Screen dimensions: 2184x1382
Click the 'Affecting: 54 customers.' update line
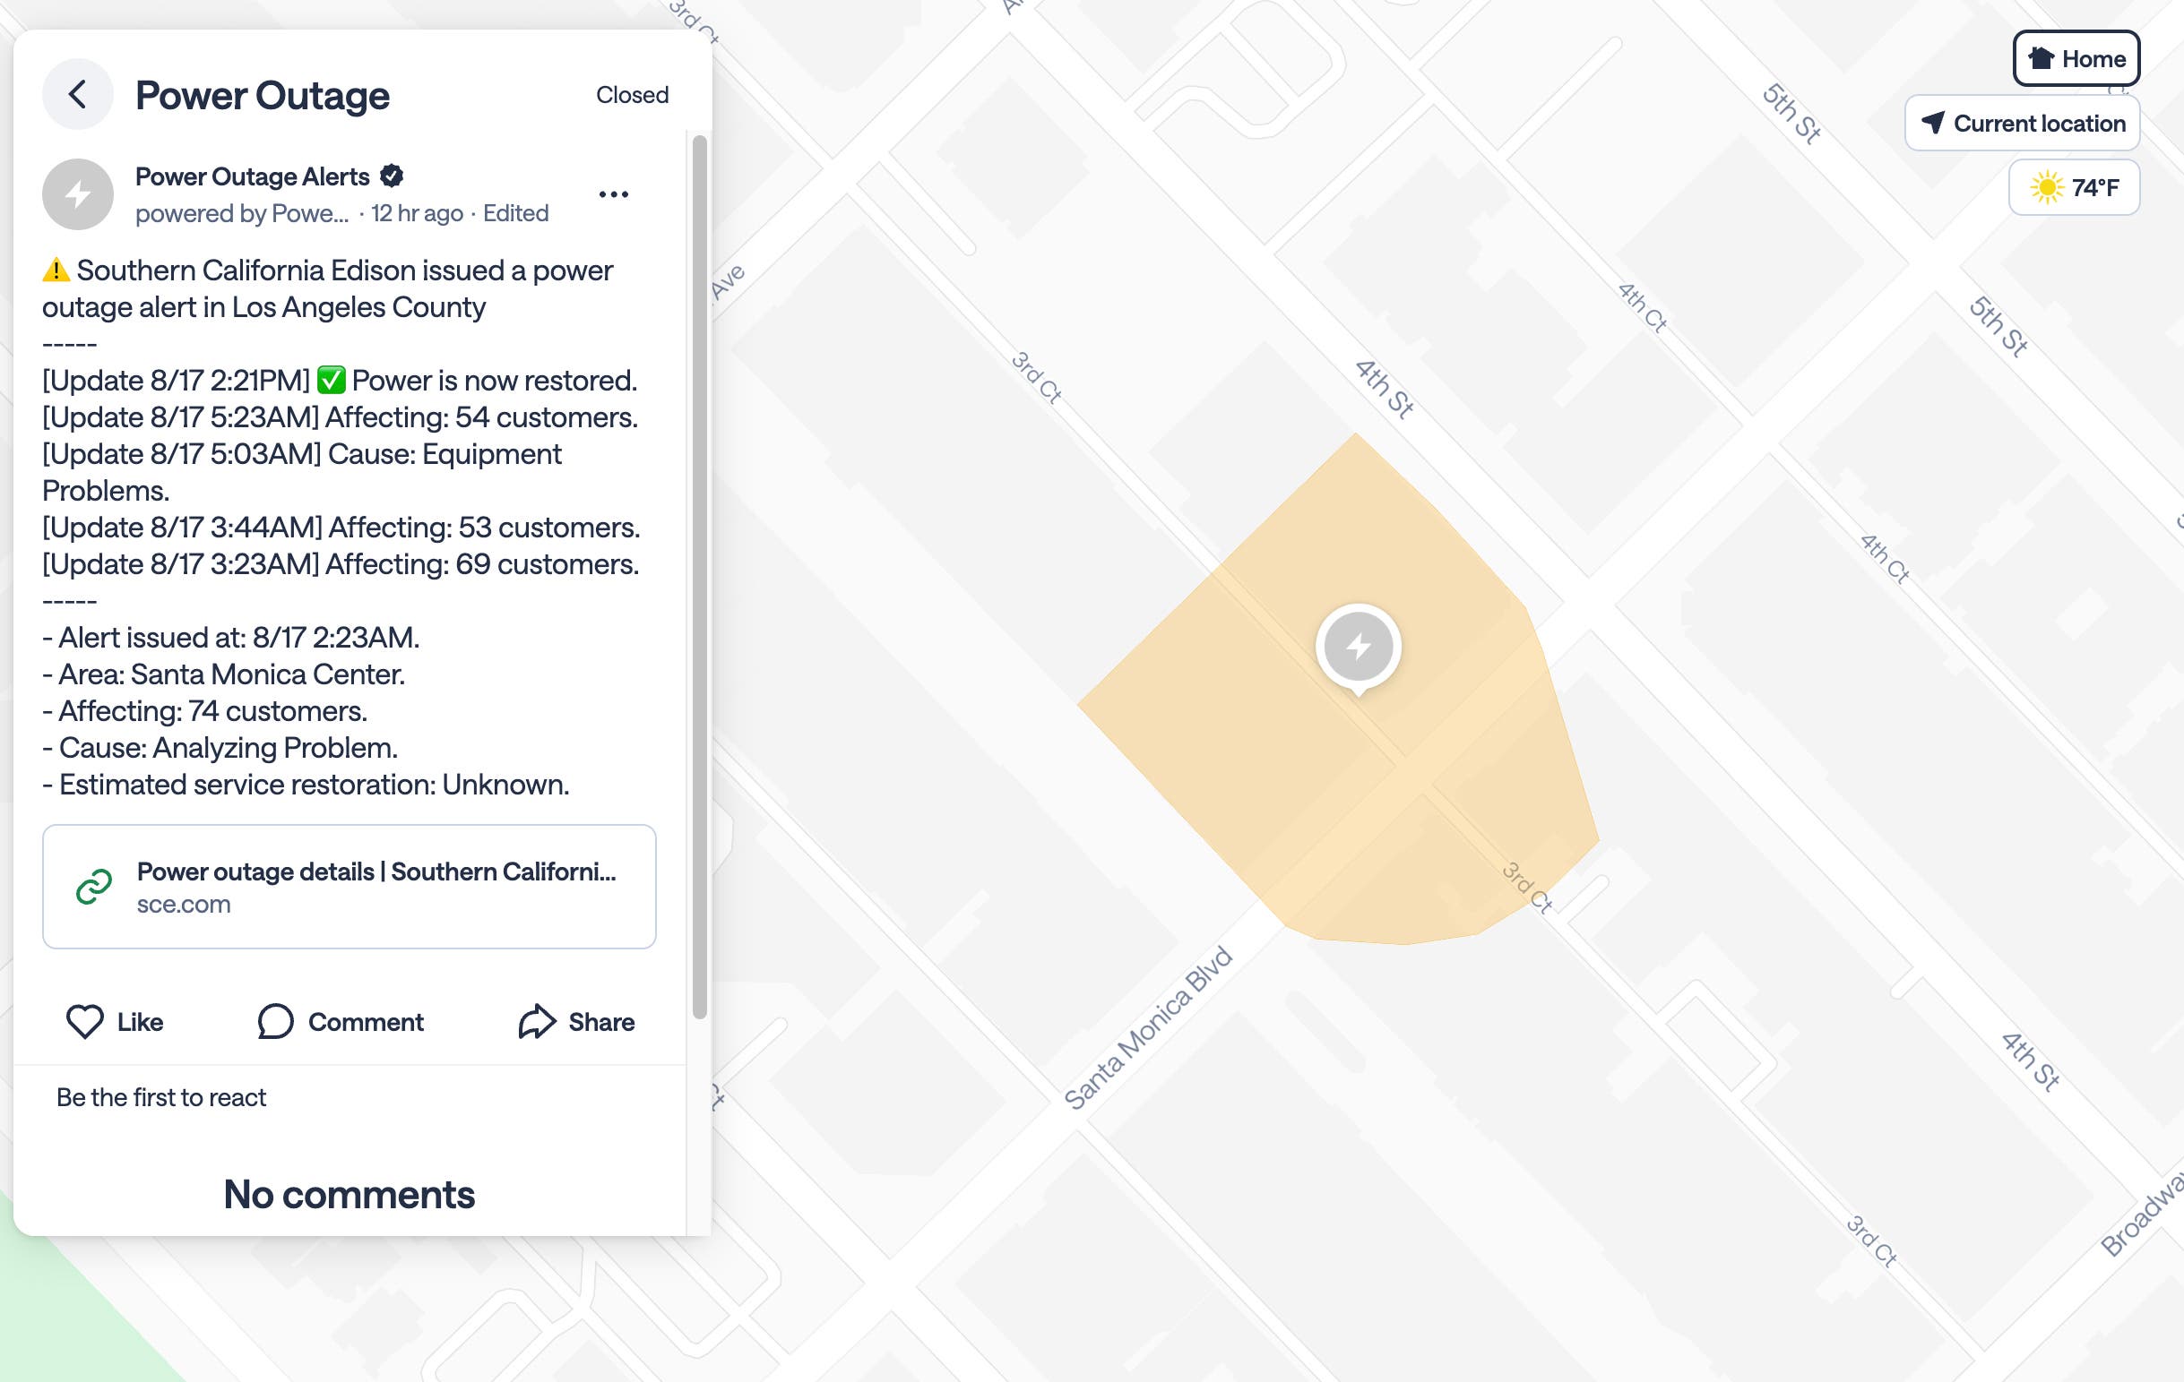pyautogui.click(x=341, y=416)
